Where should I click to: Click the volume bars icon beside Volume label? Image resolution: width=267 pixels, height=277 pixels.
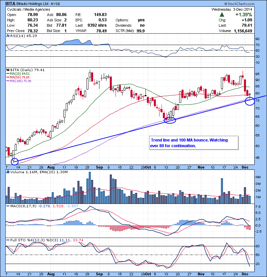[x=8, y=172]
